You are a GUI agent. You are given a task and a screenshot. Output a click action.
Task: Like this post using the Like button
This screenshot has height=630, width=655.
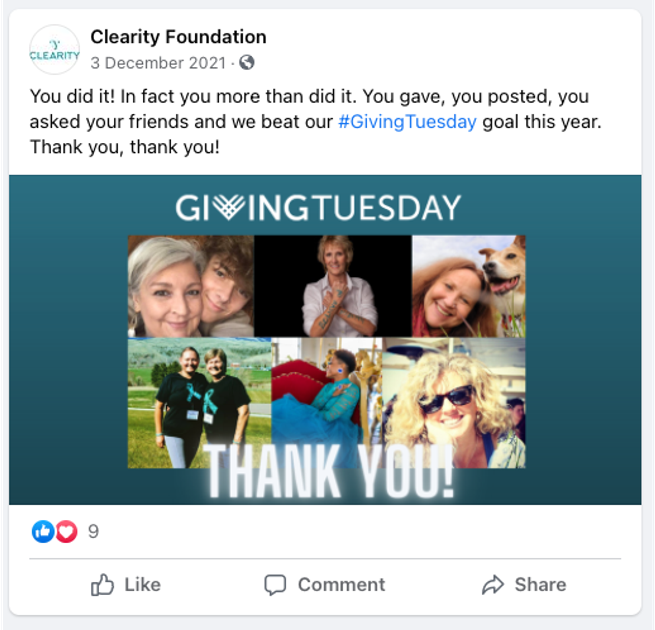click(x=126, y=584)
